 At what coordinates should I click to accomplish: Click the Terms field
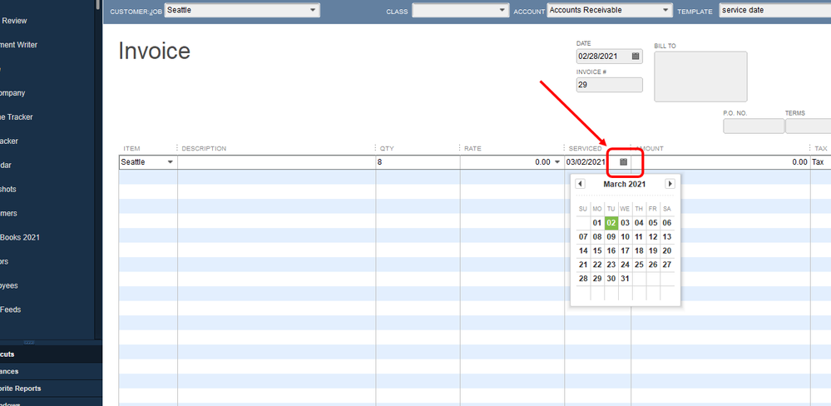click(809, 126)
